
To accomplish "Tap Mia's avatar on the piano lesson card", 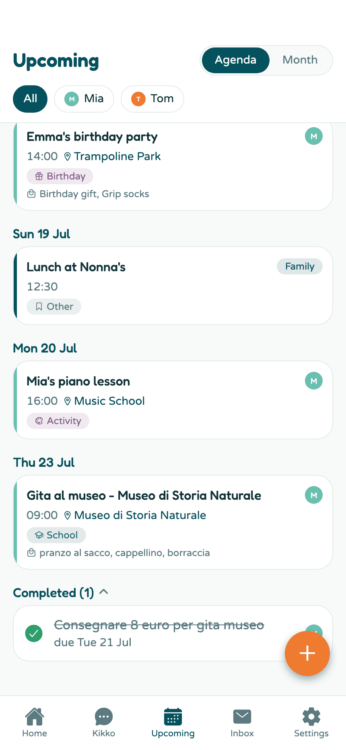I will [314, 381].
